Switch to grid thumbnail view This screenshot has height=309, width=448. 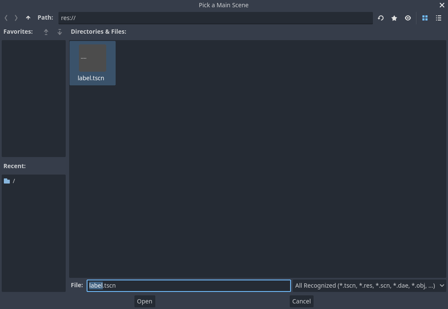tap(425, 18)
